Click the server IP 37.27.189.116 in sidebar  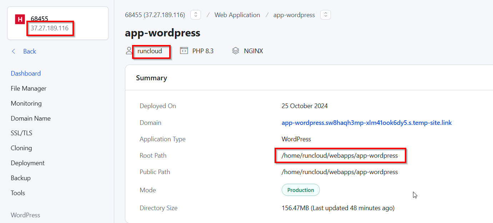point(50,28)
